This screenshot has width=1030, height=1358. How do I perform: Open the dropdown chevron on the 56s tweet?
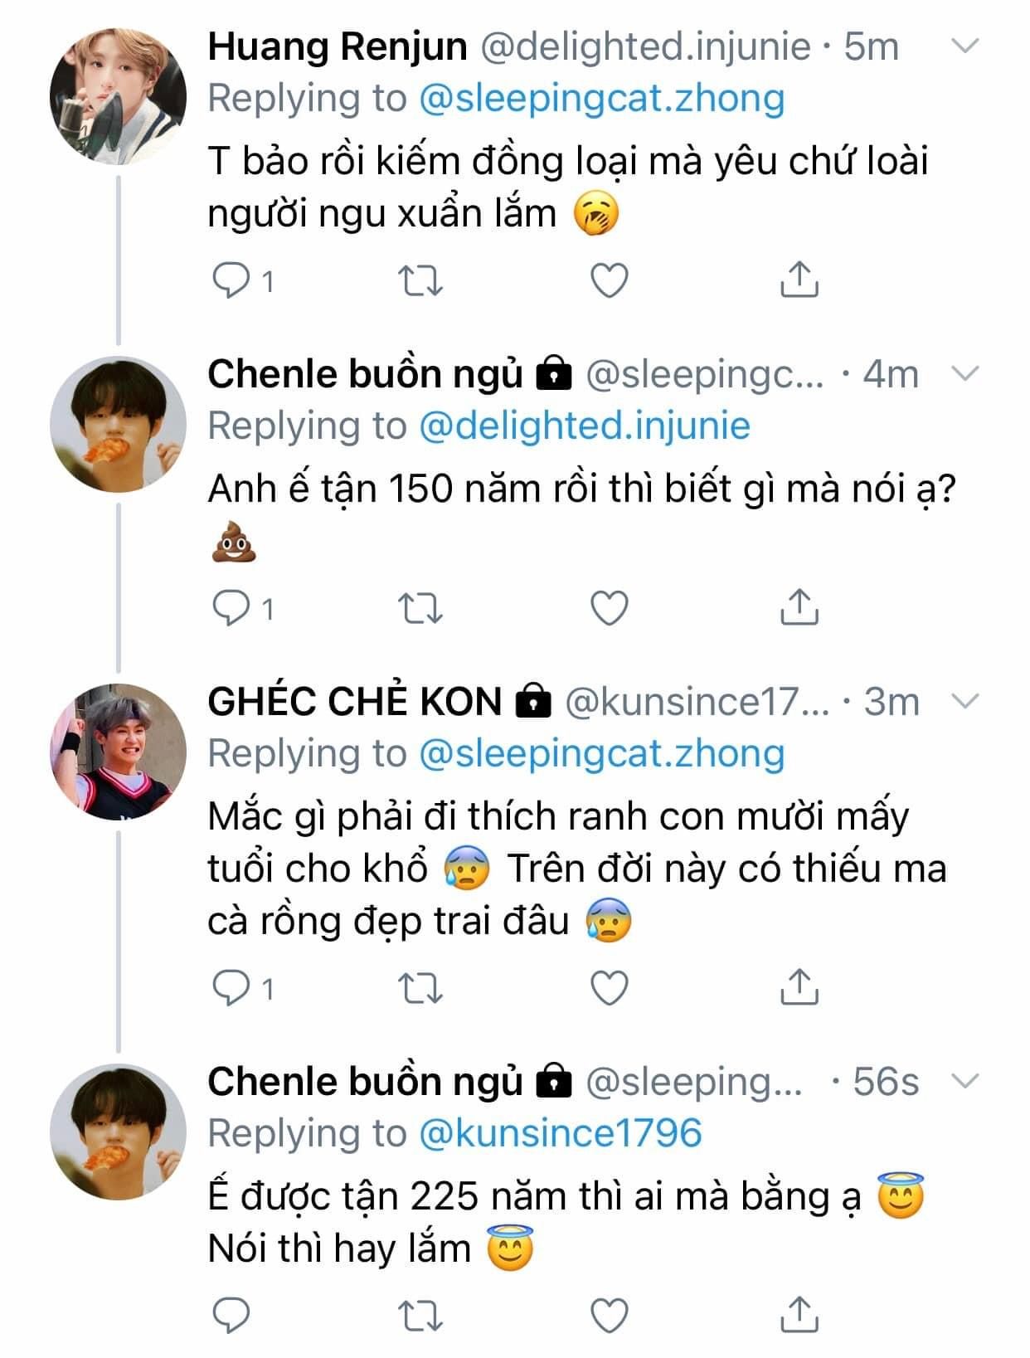[x=966, y=1082]
